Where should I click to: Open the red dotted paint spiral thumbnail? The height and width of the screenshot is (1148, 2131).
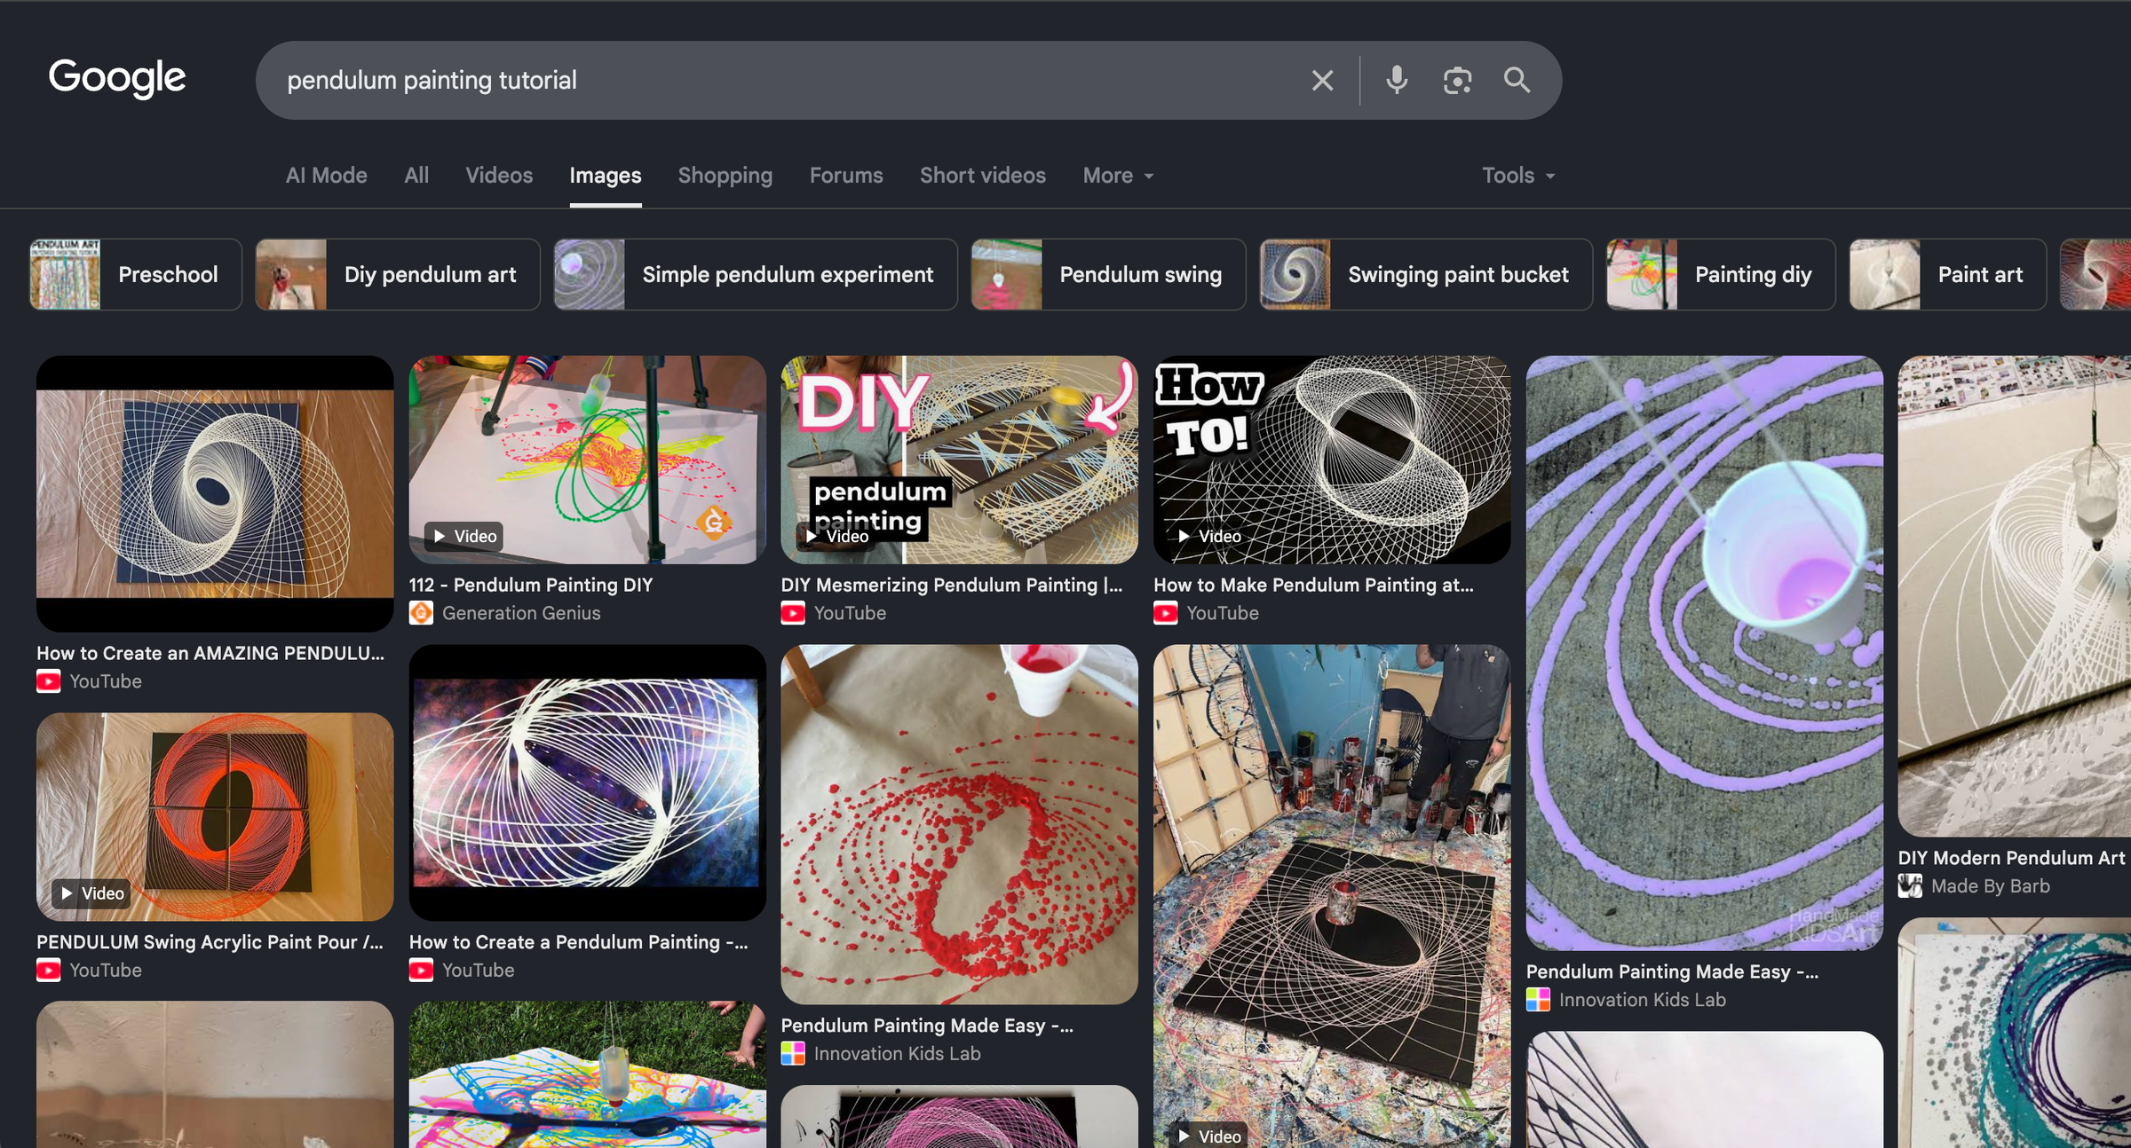click(x=959, y=824)
